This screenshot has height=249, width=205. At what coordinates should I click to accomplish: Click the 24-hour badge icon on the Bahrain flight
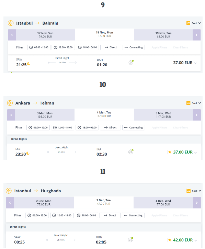click(x=131, y=62)
